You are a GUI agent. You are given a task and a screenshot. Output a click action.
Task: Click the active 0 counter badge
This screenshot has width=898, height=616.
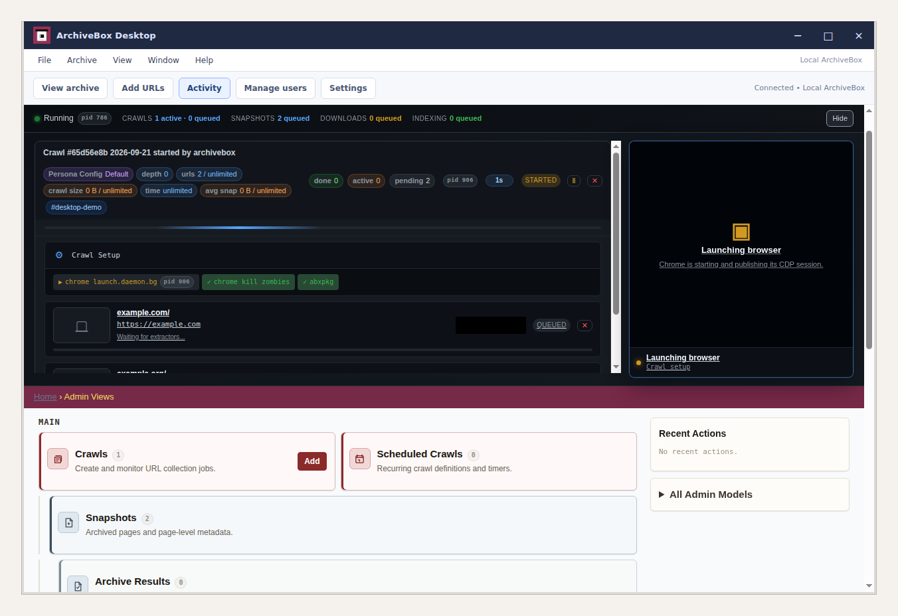pyautogui.click(x=367, y=181)
